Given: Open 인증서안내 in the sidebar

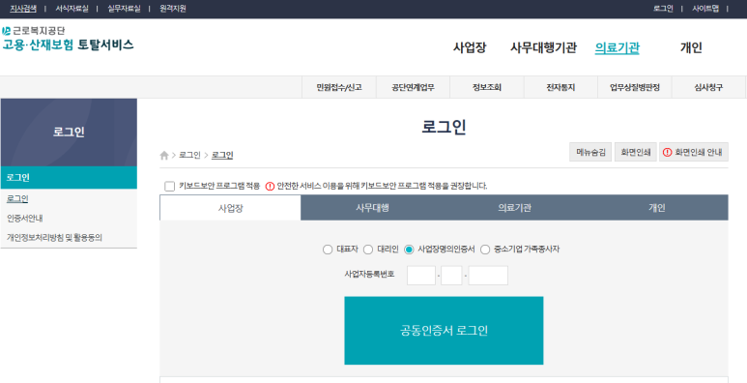Looking at the screenshot, I should tap(25, 218).
